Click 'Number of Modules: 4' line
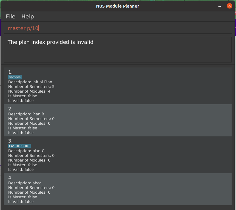236x210 pixels. click(x=29, y=91)
